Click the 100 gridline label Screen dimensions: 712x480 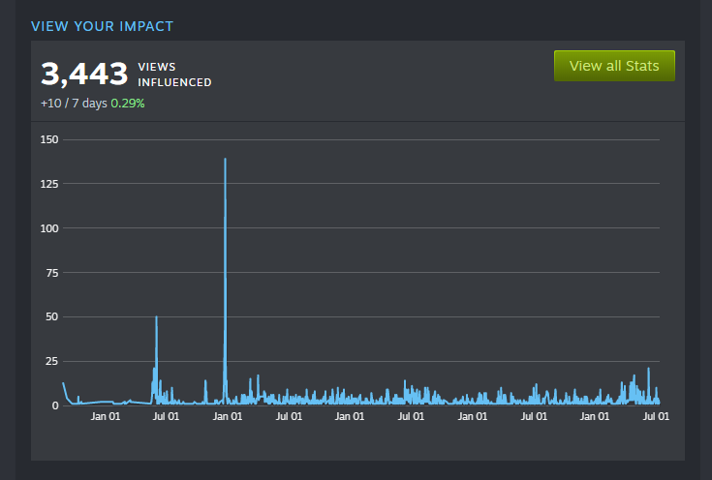click(x=49, y=228)
